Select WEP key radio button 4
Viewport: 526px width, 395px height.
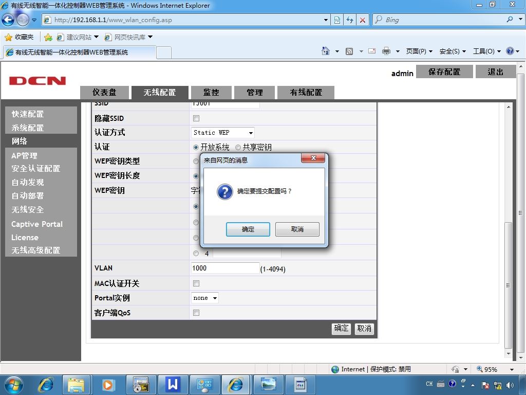pyautogui.click(x=196, y=253)
